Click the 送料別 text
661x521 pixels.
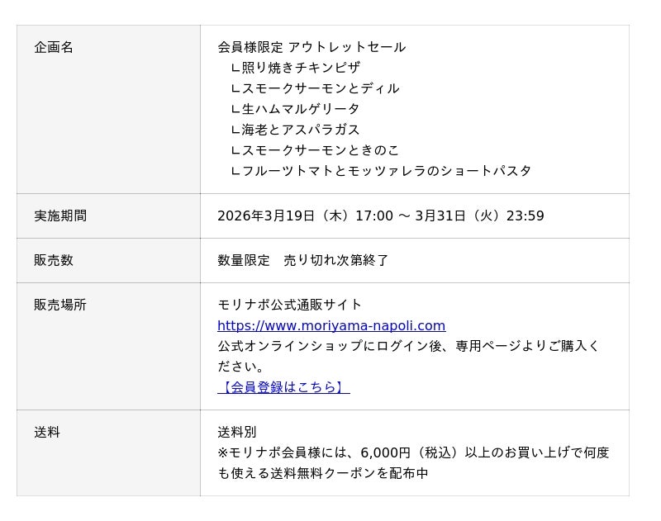coord(237,432)
